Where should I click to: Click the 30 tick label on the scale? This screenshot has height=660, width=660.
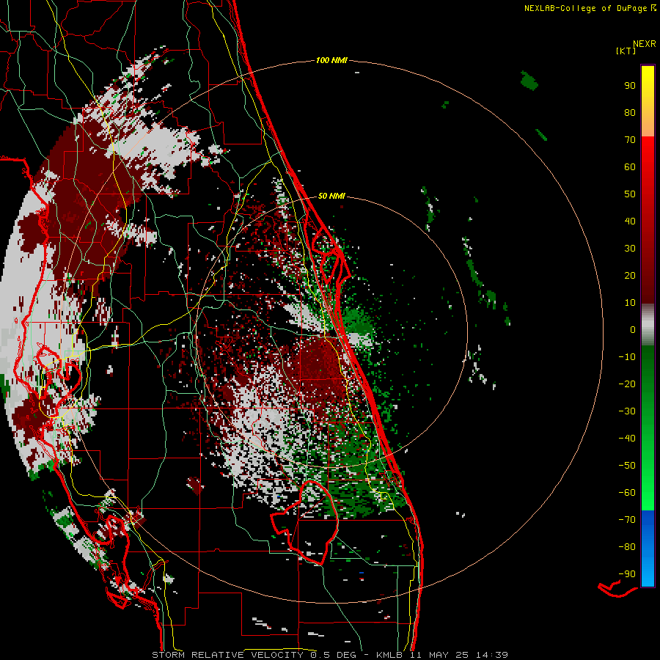coord(630,249)
